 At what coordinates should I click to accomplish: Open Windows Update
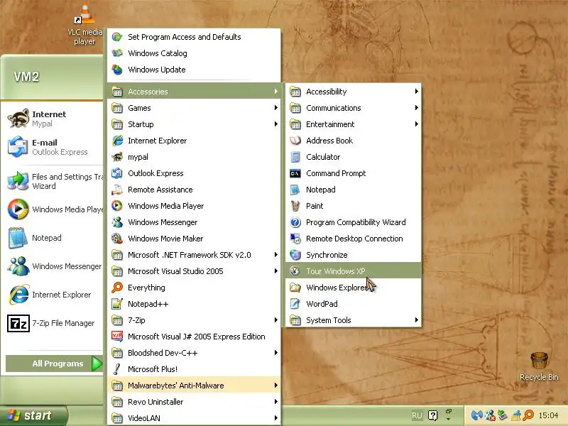194,69
